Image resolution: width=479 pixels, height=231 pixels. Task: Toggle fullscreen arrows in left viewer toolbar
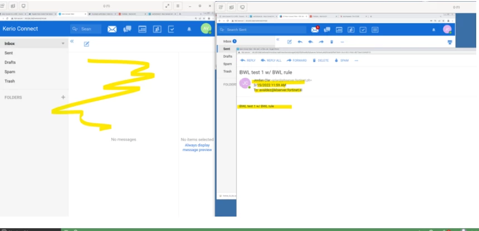168,6
